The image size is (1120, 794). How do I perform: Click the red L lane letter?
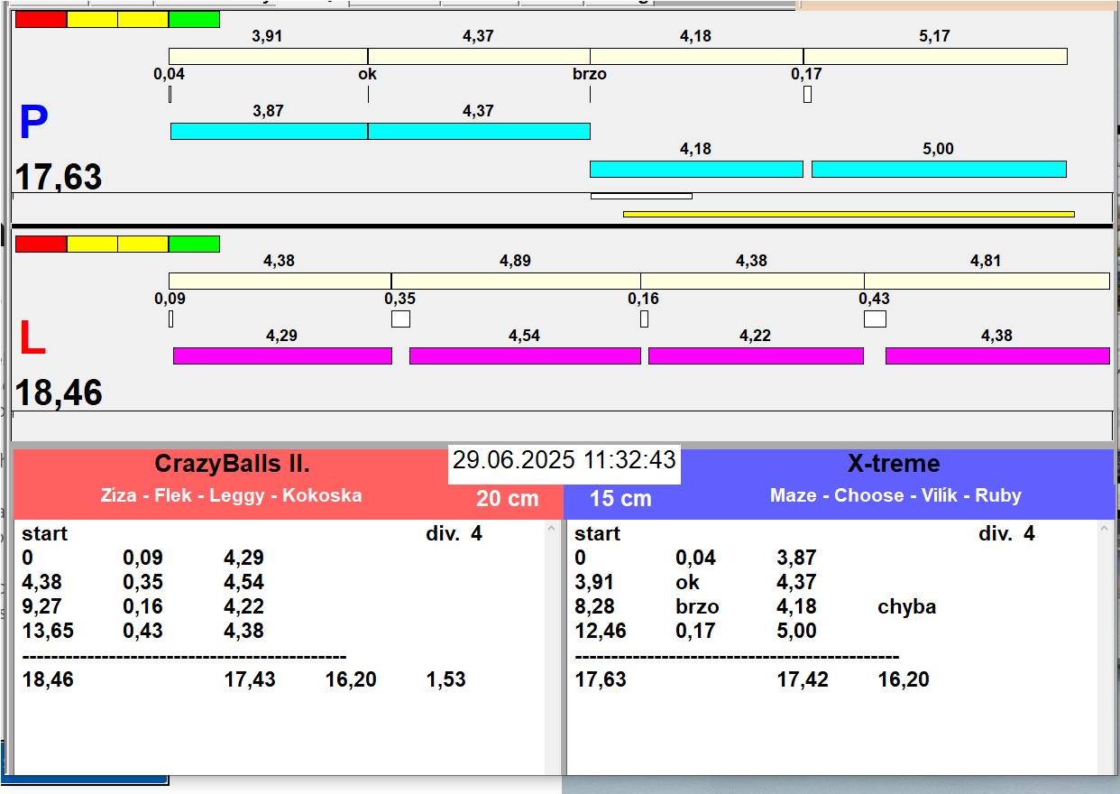[32, 339]
